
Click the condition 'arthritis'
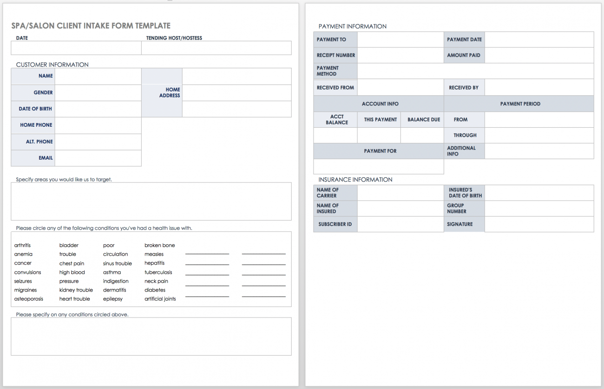click(x=22, y=245)
